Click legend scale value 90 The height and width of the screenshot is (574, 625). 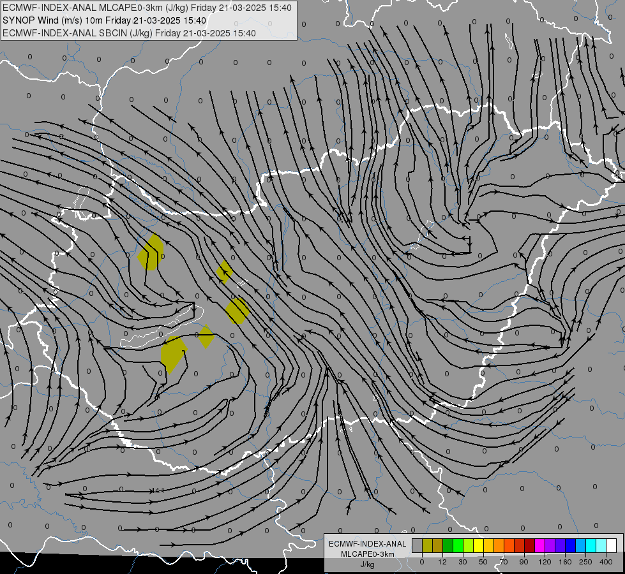(x=523, y=562)
